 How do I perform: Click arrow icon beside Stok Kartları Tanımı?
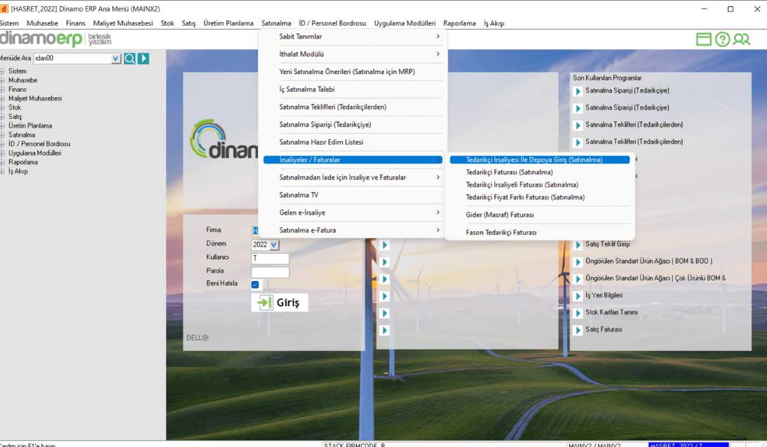[577, 313]
